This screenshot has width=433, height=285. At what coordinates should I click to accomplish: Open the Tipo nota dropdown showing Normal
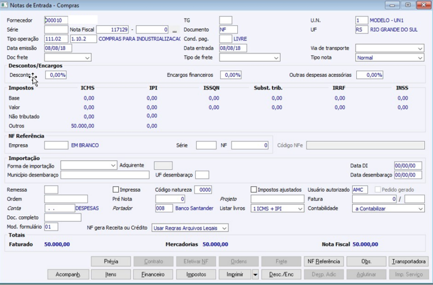pos(389,57)
